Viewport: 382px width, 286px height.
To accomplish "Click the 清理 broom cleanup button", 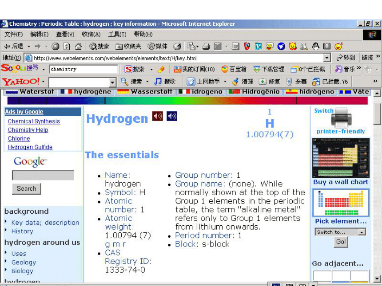I will click(243, 82).
